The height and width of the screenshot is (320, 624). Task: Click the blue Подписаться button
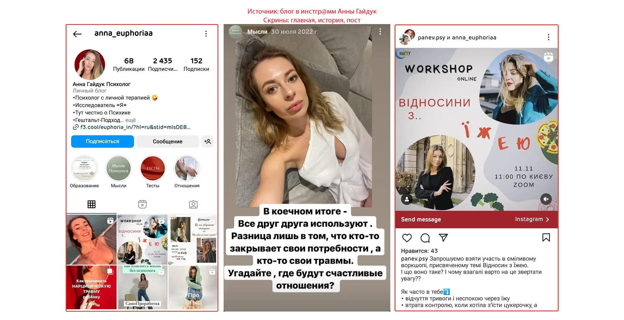point(102,141)
